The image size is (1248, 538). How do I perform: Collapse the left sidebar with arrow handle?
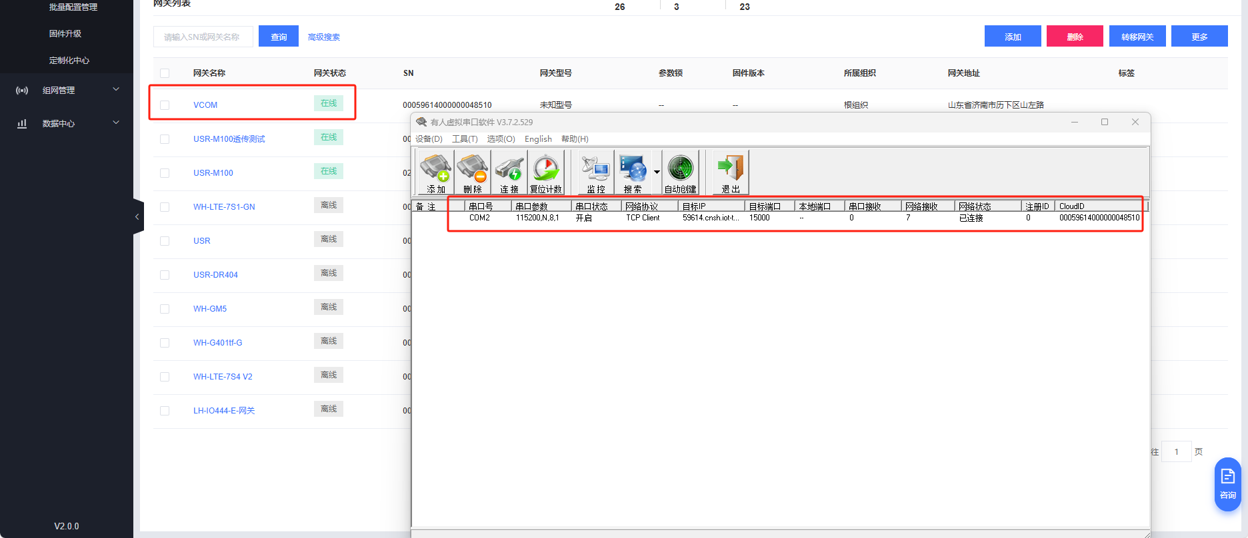138,216
